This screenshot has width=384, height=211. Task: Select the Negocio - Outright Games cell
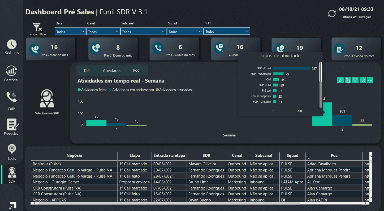click(74, 182)
